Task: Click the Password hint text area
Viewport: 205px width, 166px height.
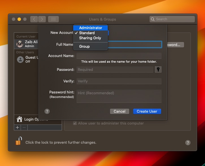Action: tap(119, 96)
